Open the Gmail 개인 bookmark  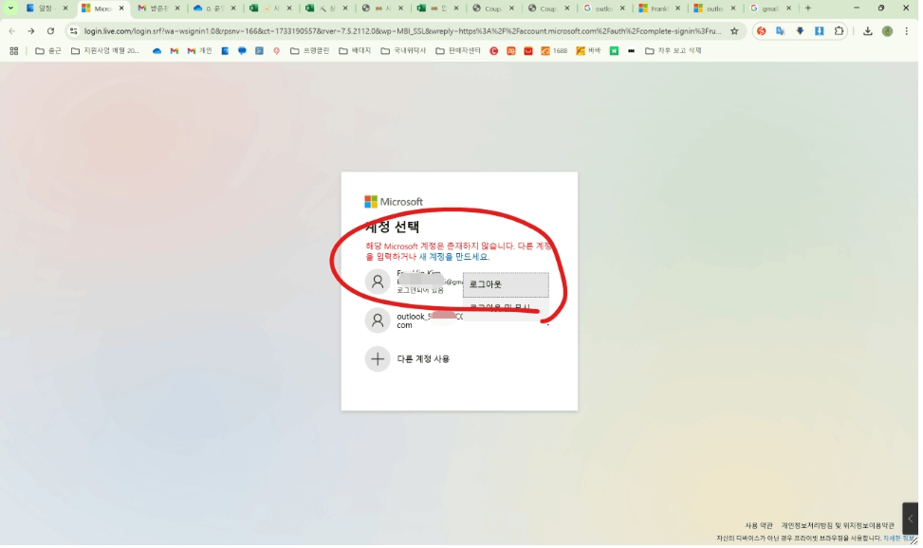[x=201, y=51]
